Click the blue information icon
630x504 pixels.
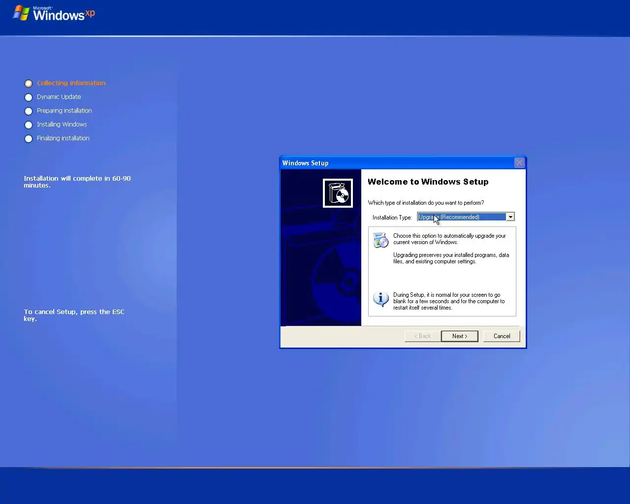pyautogui.click(x=380, y=299)
